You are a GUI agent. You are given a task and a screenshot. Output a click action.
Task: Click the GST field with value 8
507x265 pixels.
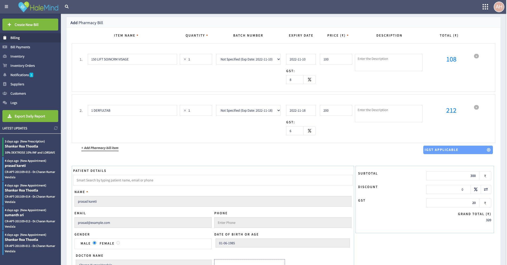click(x=295, y=80)
